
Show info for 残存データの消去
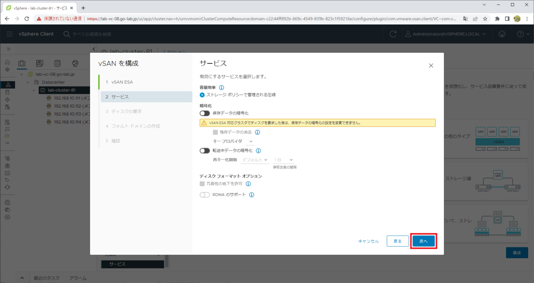[x=257, y=132]
